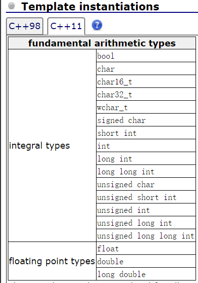Click the signed char entry
This screenshot has height=283, width=198.
121,121
